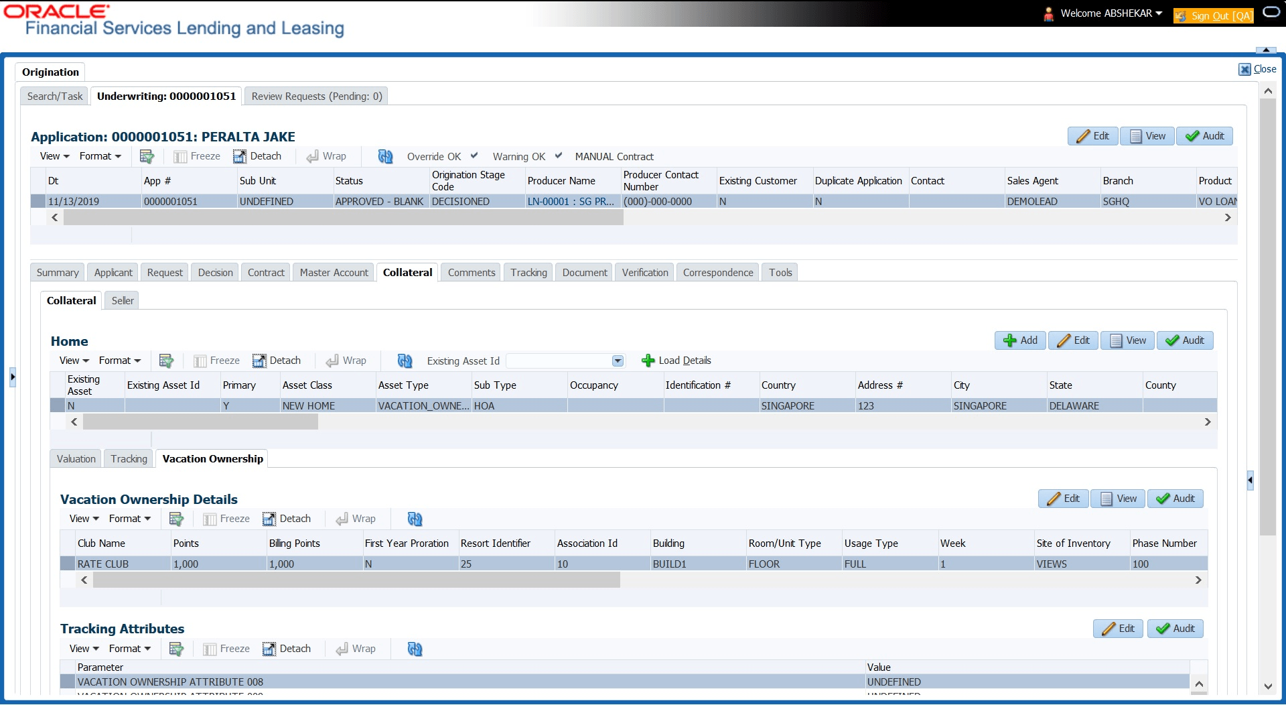Click the Close link at top right
This screenshot has height=705, width=1286.
point(1257,69)
